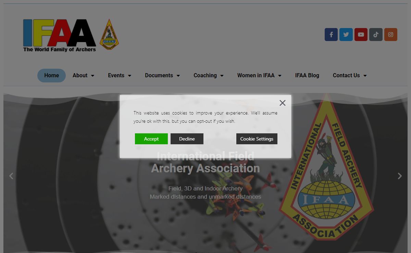The height and width of the screenshot is (253, 411).
Task: Click 'International Field Archery Association' slide heading
Action: pos(206,162)
